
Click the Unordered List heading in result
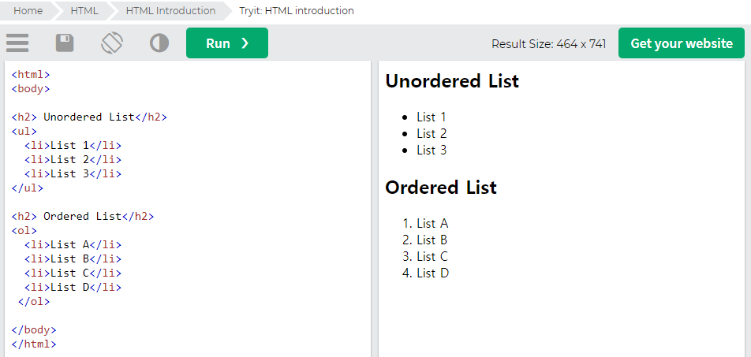pos(452,81)
